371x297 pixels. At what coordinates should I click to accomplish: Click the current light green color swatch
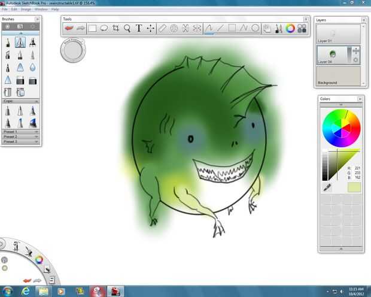pos(354,187)
